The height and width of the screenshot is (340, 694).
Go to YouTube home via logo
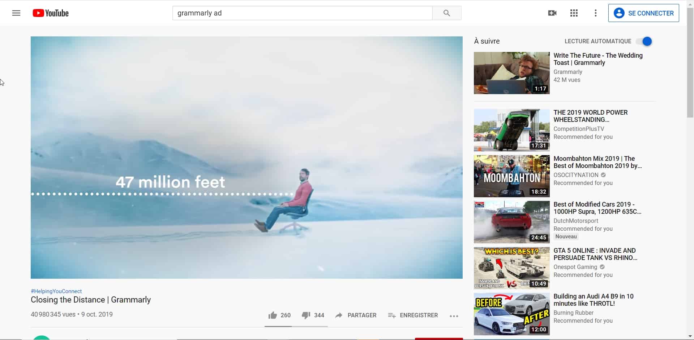[x=51, y=13]
